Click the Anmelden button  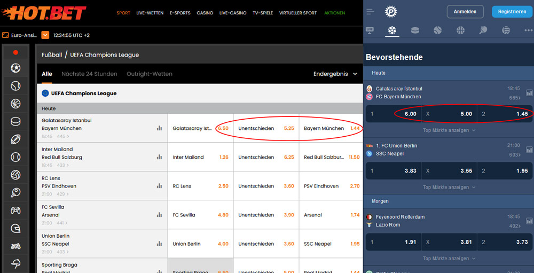click(465, 12)
